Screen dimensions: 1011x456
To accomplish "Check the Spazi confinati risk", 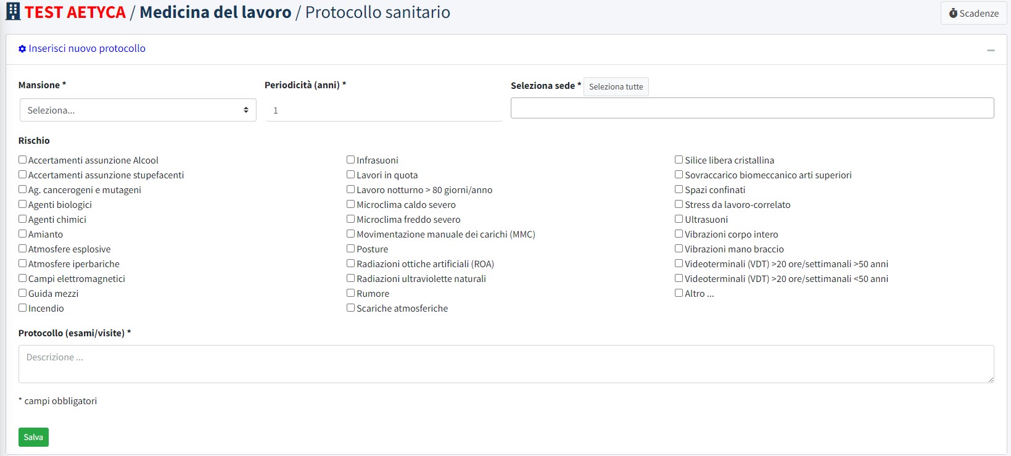I will tap(679, 189).
